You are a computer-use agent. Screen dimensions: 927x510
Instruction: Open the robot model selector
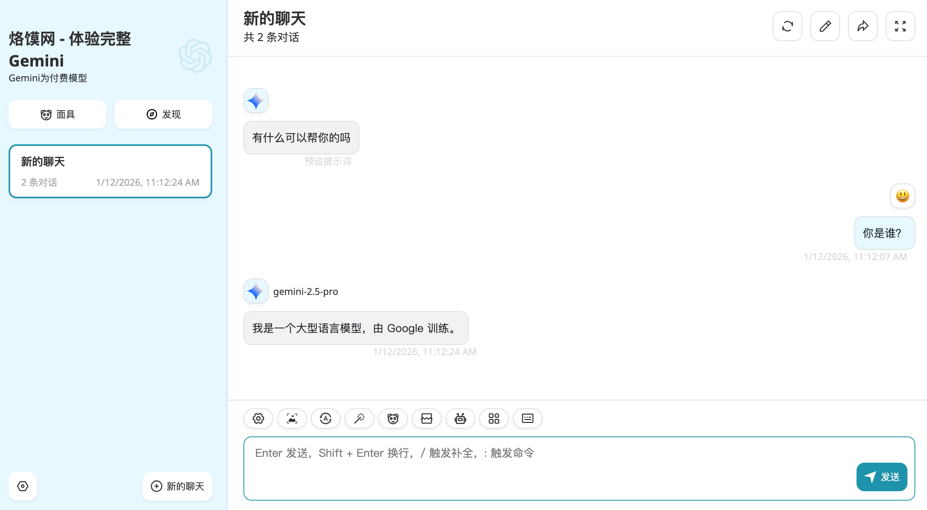point(460,418)
